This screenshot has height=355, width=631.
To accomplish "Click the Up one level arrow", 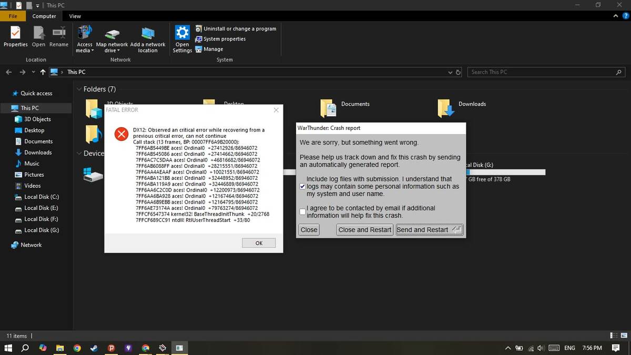I will (x=43, y=72).
